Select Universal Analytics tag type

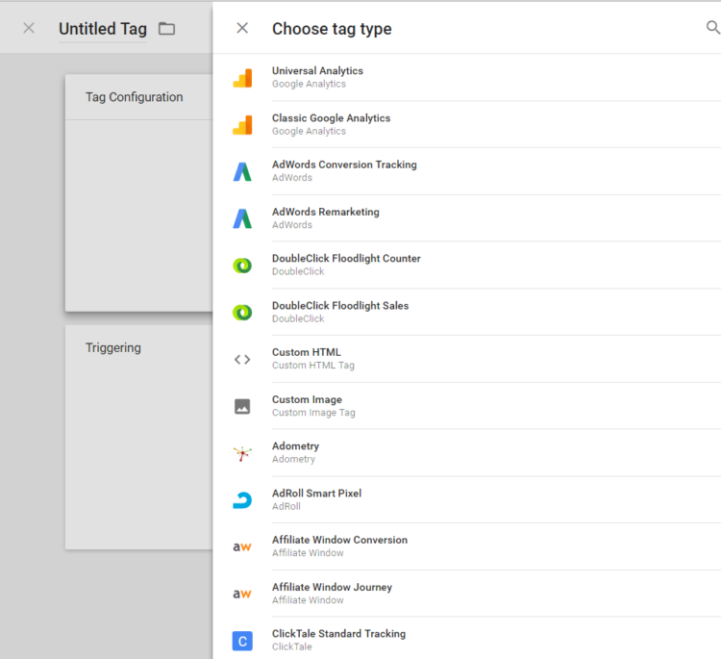pos(466,77)
